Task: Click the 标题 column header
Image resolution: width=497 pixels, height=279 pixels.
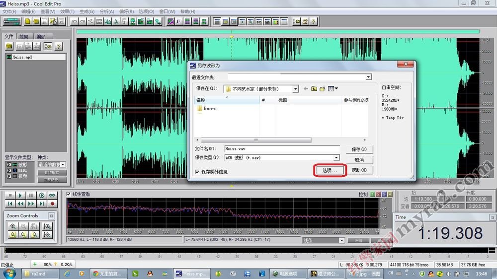Action: (309, 100)
